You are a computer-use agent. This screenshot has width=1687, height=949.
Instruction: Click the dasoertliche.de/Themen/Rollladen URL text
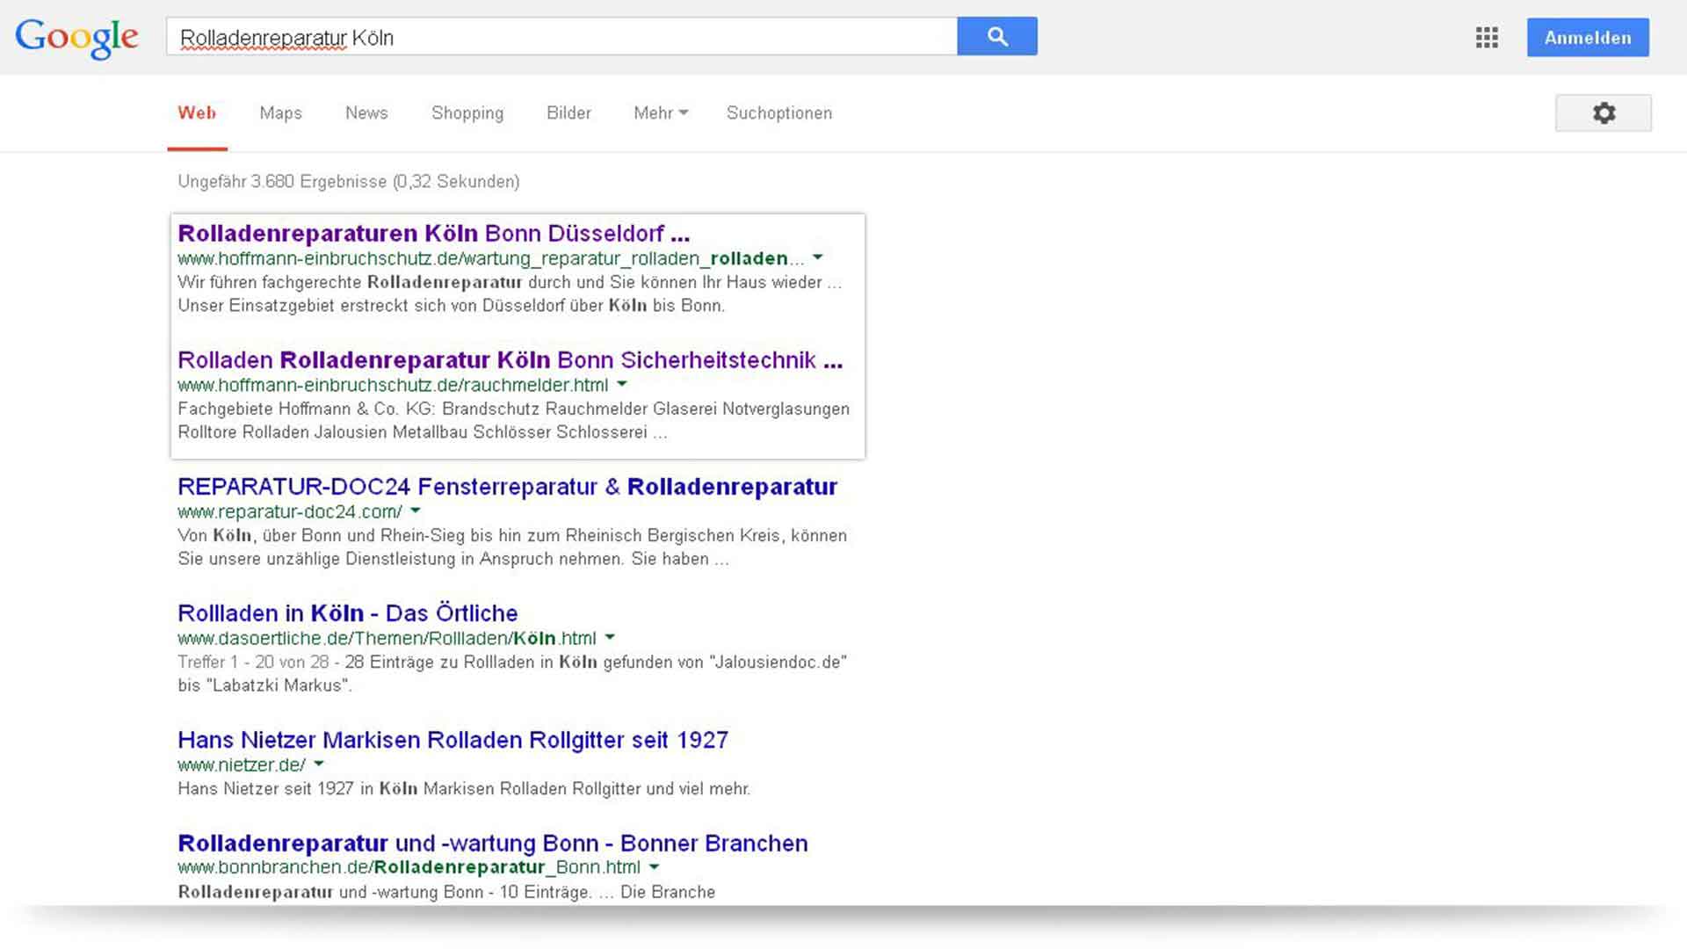(x=387, y=638)
